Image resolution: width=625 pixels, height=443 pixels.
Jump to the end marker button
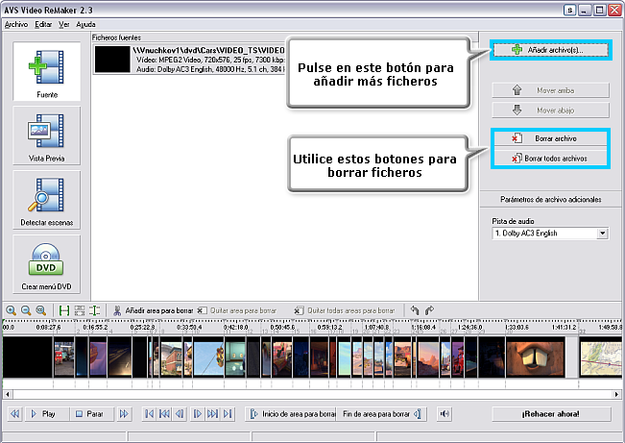point(228,414)
